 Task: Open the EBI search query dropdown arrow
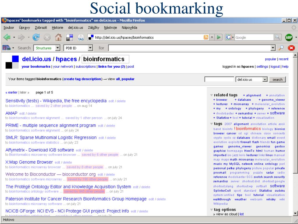(273, 48)
